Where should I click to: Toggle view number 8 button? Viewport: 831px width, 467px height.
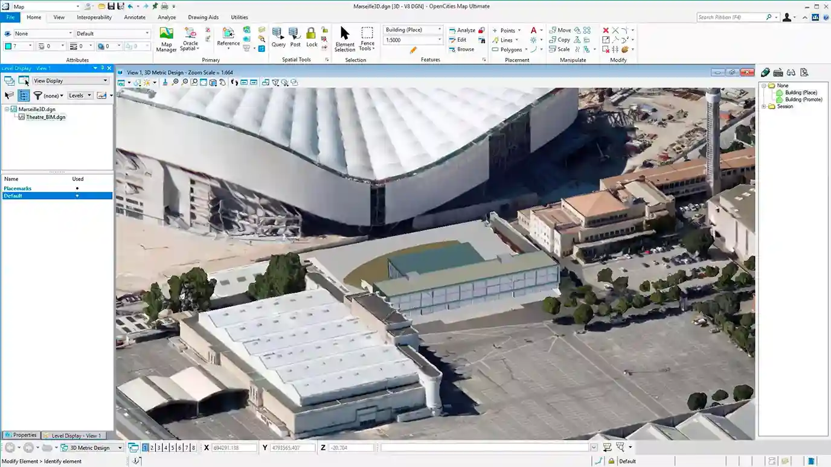tap(193, 448)
